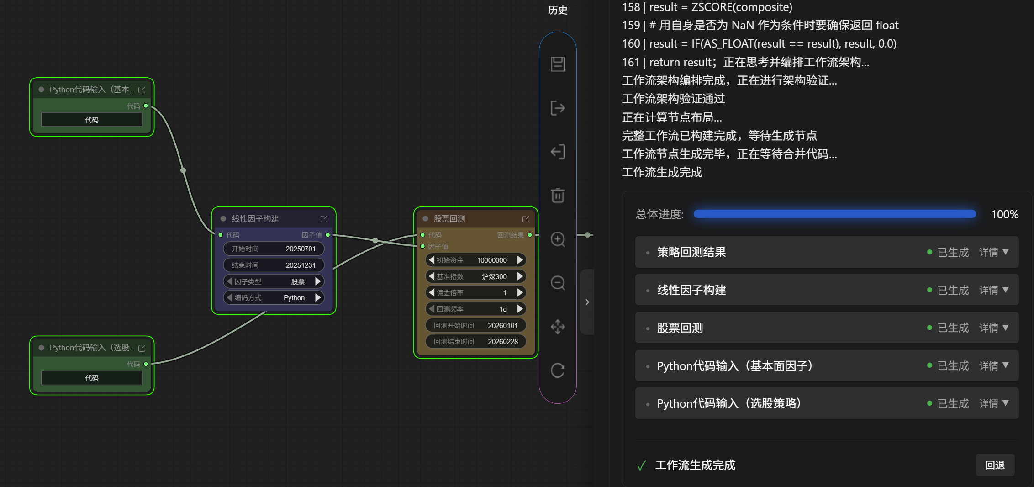Decrease 佣金倍率 with left arrow
The width and height of the screenshot is (1034, 487).
click(432, 292)
